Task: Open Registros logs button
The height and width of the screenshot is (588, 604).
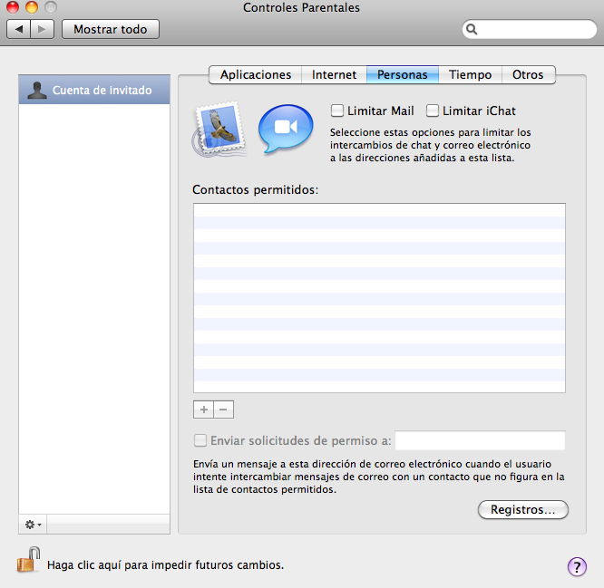Action: point(522,510)
